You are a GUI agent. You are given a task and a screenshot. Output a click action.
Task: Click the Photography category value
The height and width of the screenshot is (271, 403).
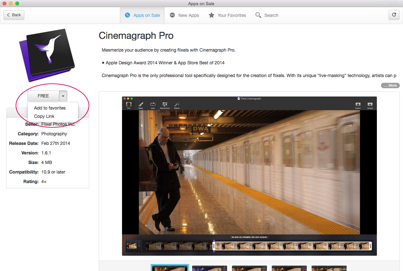[x=54, y=134]
